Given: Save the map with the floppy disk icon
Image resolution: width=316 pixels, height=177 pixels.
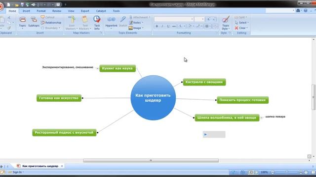Looking at the screenshot, I should (x=22, y=4).
